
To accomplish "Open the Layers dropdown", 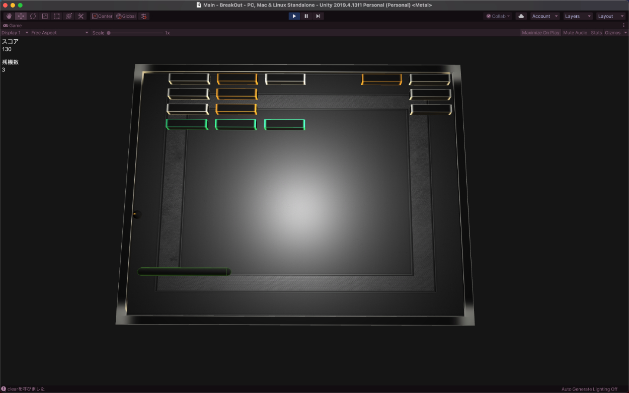I will pos(577,16).
